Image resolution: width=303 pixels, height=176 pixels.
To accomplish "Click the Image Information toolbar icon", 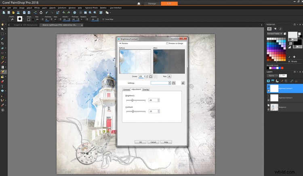I will pos(75,13).
